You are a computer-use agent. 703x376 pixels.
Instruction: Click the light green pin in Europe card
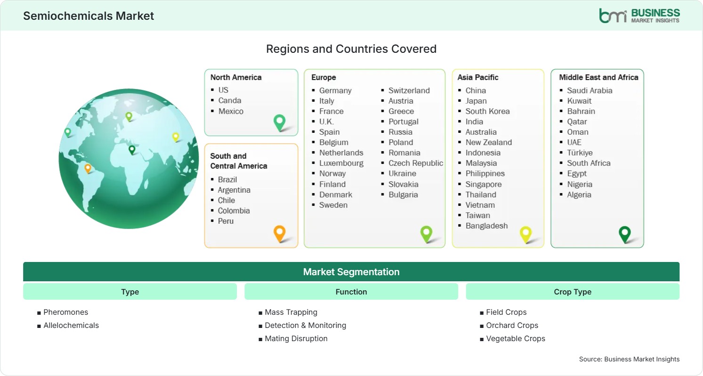point(426,234)
